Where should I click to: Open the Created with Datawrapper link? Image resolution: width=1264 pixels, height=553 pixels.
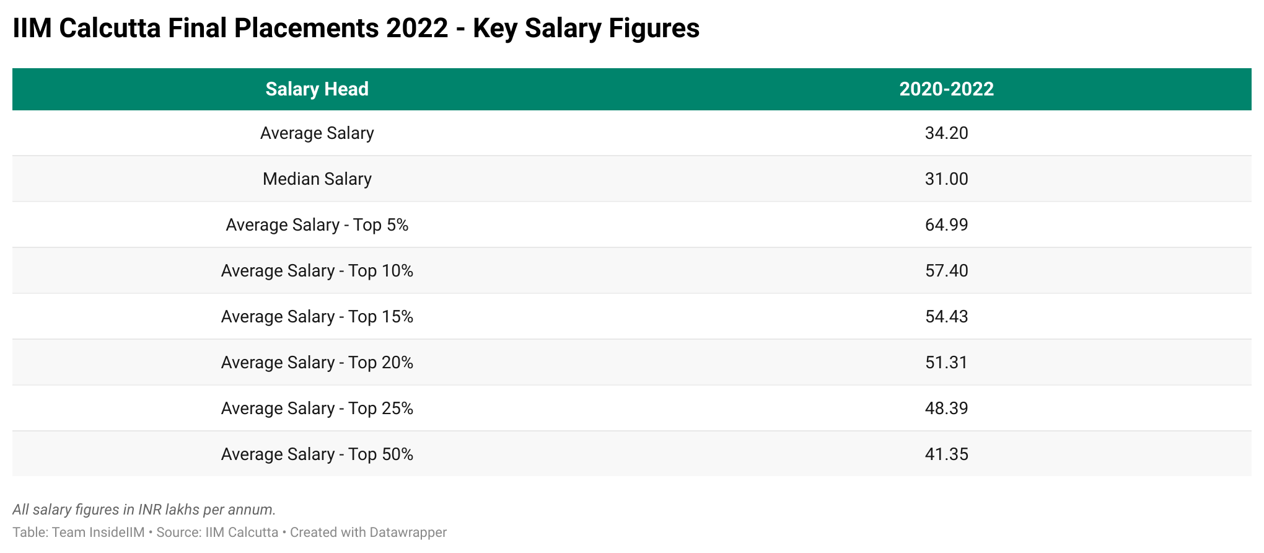point(368,533)
